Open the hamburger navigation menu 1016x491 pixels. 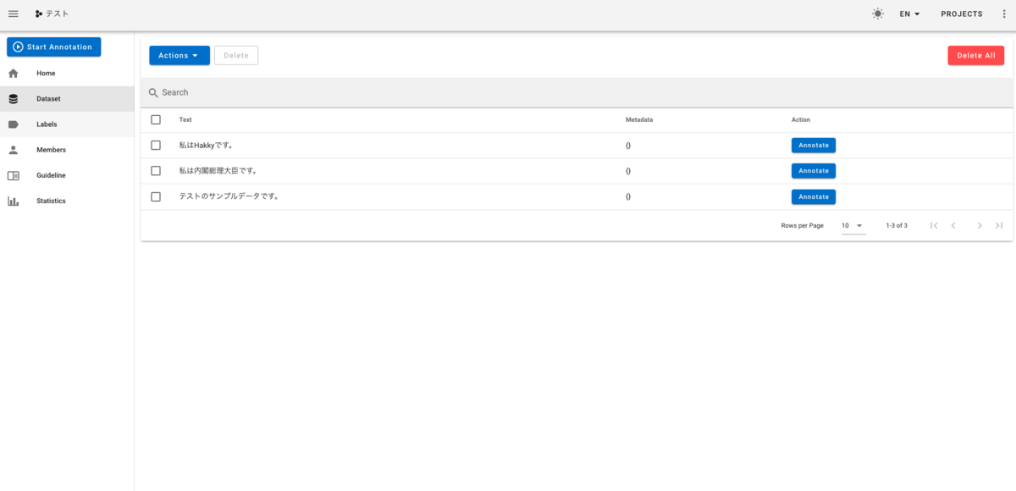coord(14,14)
